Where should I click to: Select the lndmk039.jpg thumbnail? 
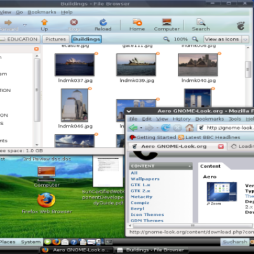coord(136,65)
